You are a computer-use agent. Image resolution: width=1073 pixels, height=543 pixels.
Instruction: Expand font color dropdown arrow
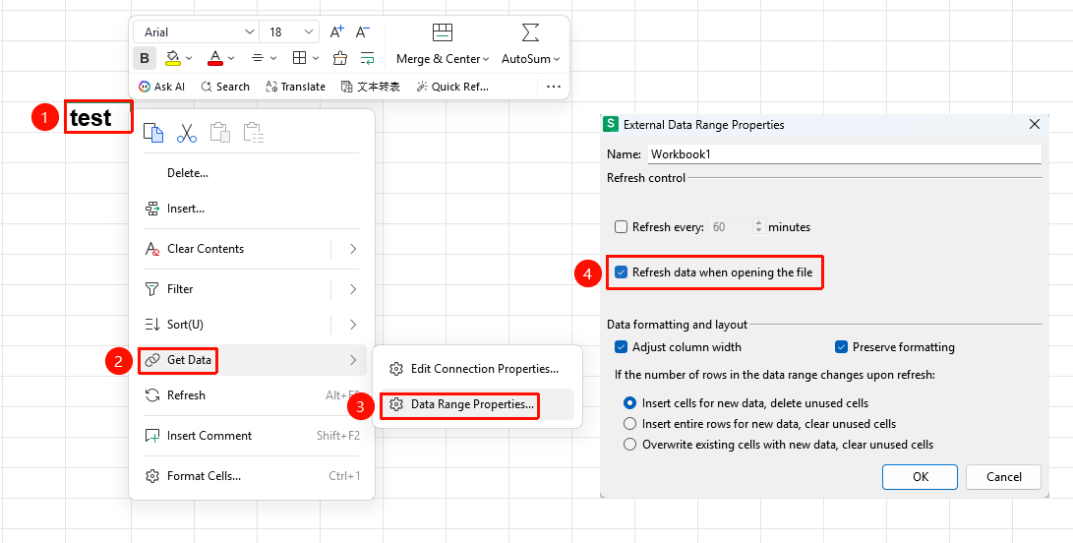click(231, 59)
